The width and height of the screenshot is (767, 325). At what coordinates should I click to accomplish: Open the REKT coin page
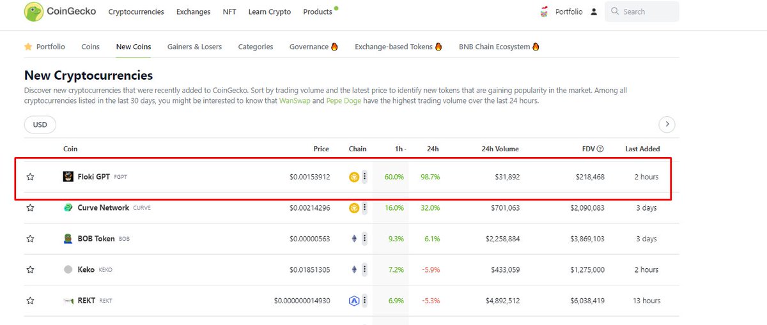click(86, 300)
